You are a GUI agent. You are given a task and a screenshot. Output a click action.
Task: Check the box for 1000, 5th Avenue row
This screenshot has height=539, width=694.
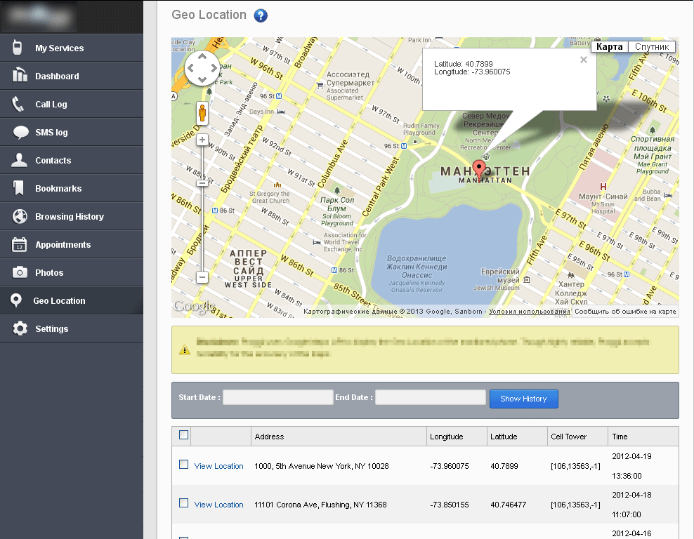point(183,465)
